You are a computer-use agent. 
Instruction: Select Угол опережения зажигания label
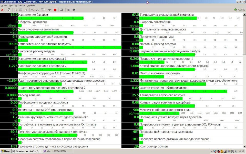[38, 29]
